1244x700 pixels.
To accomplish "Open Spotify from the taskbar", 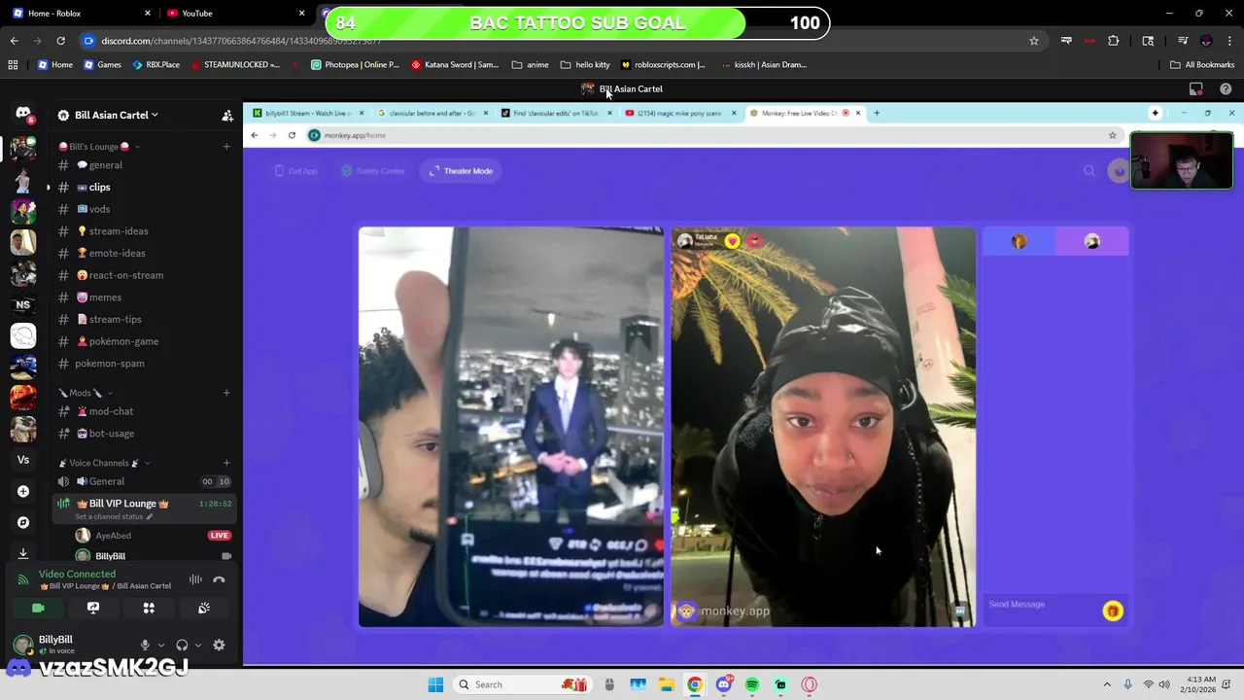I will 752,684.
